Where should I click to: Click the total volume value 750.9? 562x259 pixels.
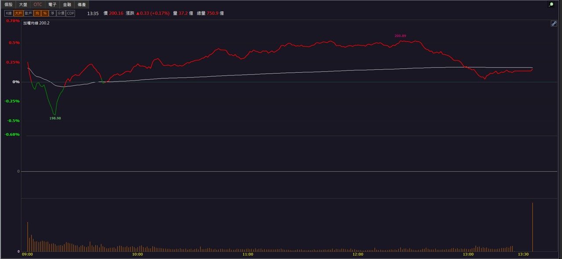pos(213,14)
